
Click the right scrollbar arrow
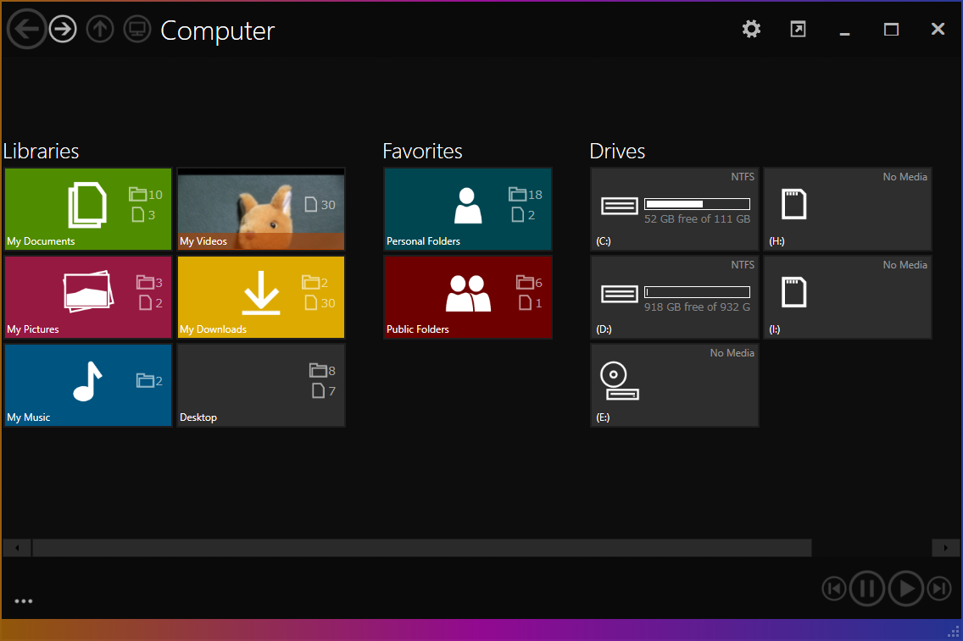click(x=946, y=548)
